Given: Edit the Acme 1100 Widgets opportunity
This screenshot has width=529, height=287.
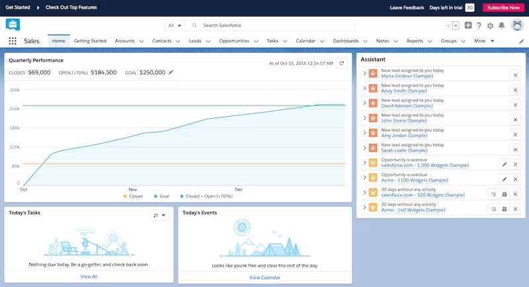Looking at the screenshot, I should [505, 179].
